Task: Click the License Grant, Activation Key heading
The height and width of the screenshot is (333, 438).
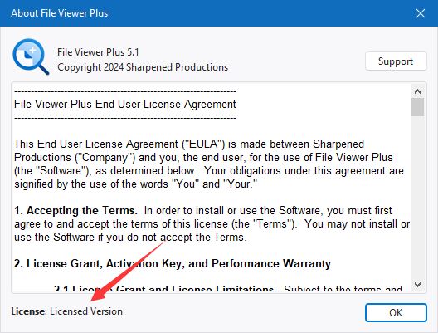Action: coord(173,264)
